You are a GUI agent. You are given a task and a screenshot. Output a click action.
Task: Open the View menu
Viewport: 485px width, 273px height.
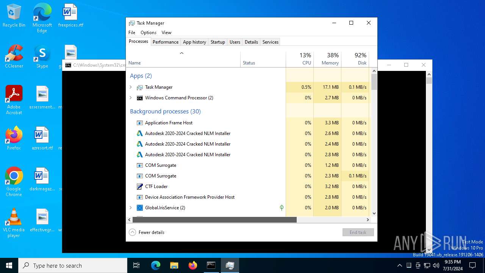point(166,33)
